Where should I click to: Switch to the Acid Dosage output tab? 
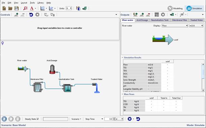[x=142, y=20]
